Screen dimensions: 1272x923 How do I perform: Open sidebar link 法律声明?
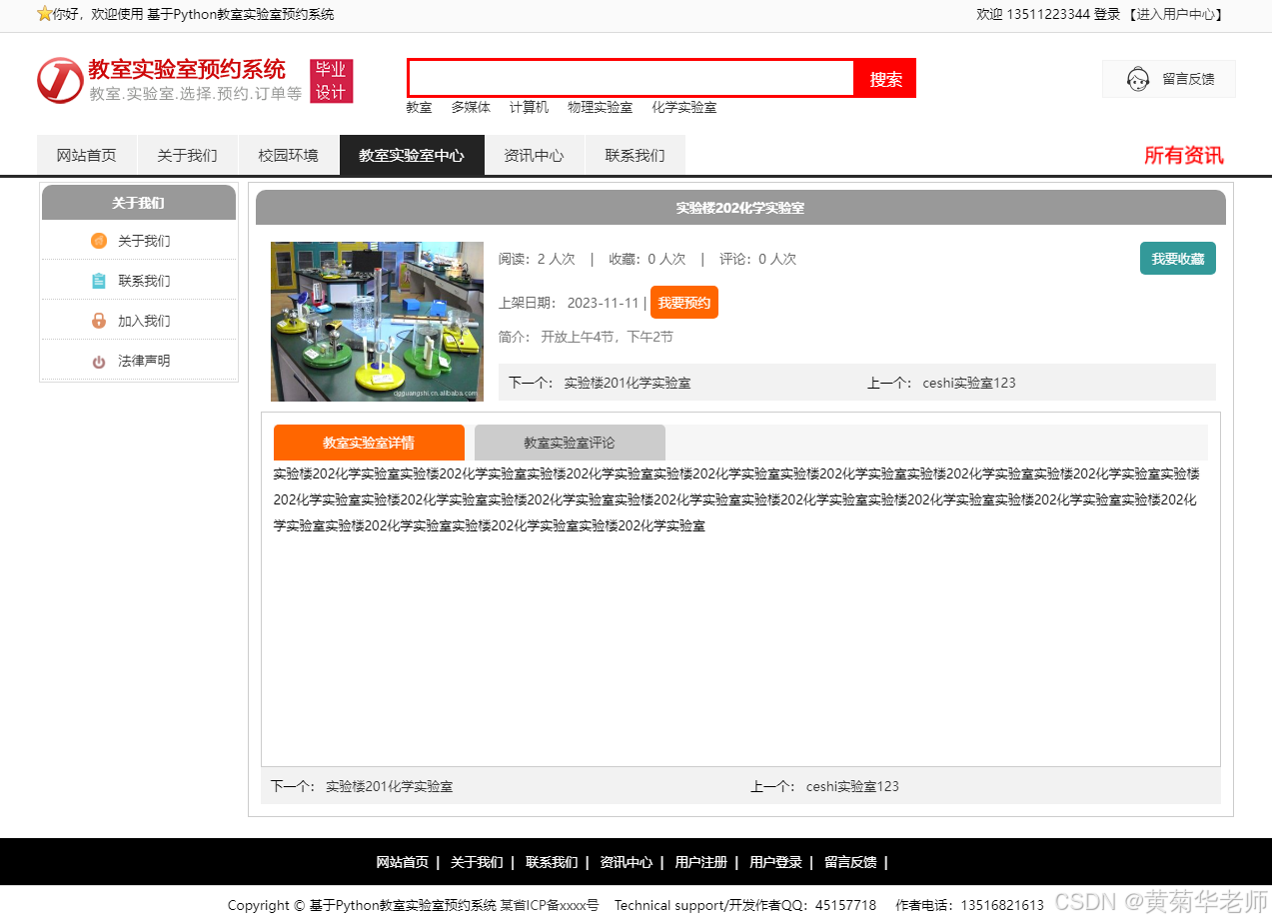click(x=144, y=361)
